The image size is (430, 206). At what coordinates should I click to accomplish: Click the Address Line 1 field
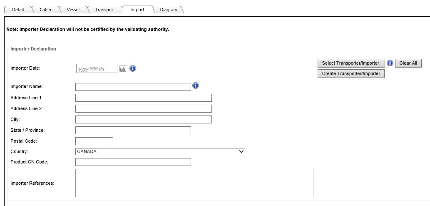point(144,98)
